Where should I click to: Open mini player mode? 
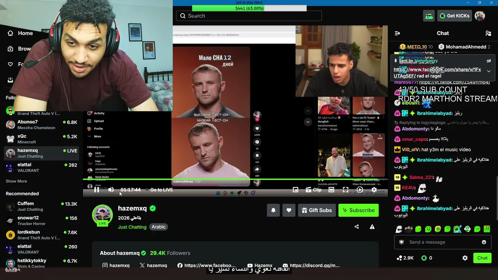[296, 190]
